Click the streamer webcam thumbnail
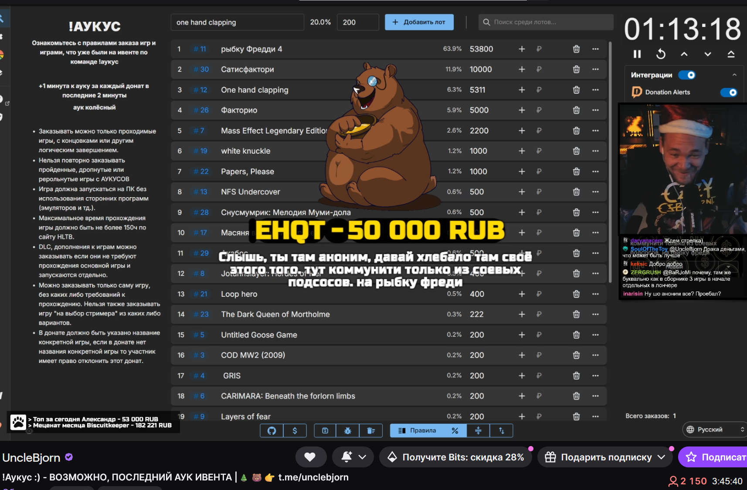747x490 pixels. 682,169
